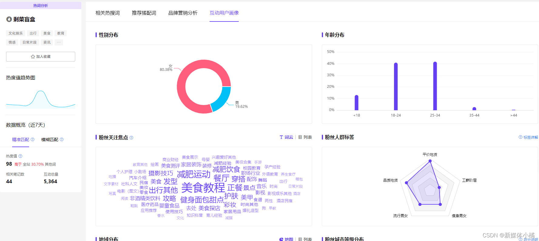
Task: Click the help icon beside 粉丝关注焦点
Action: [131, 137]
